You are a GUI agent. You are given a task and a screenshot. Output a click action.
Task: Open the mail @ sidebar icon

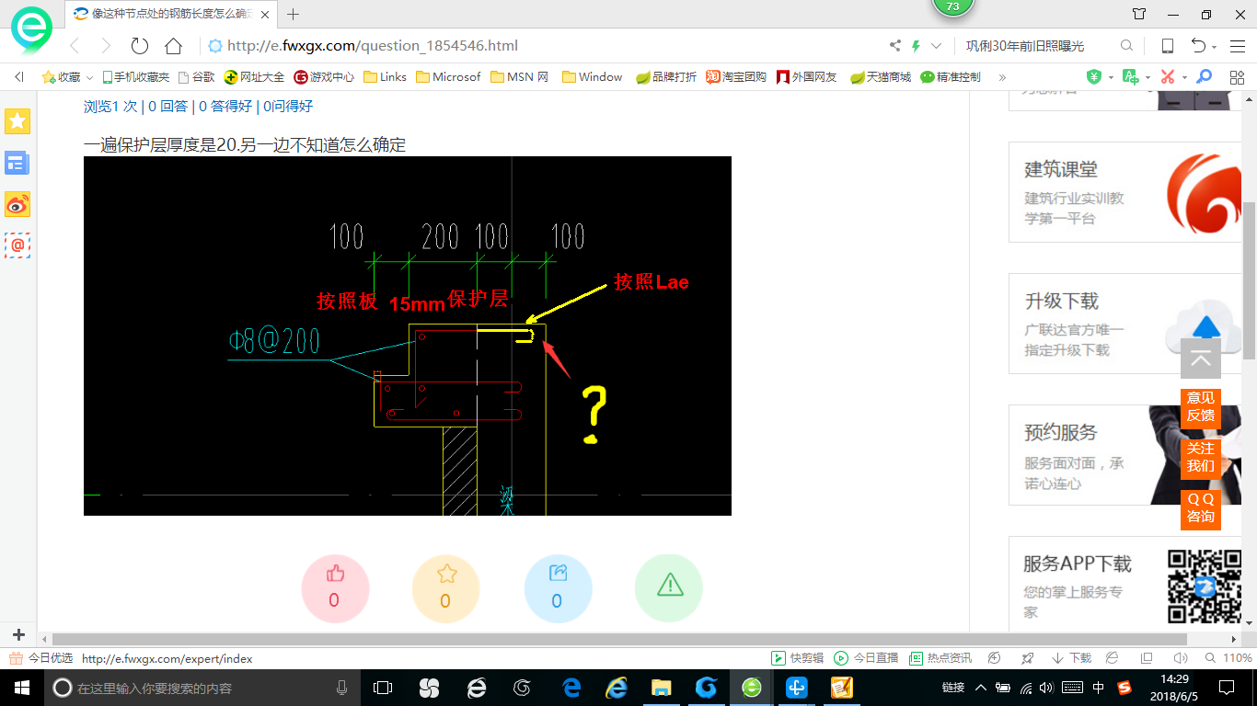[x=17, y=245]
